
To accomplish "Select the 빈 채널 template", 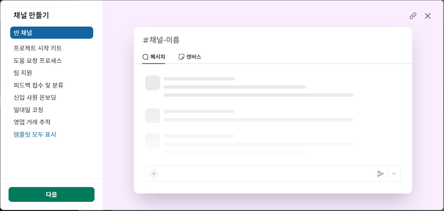I will (52, 32).
